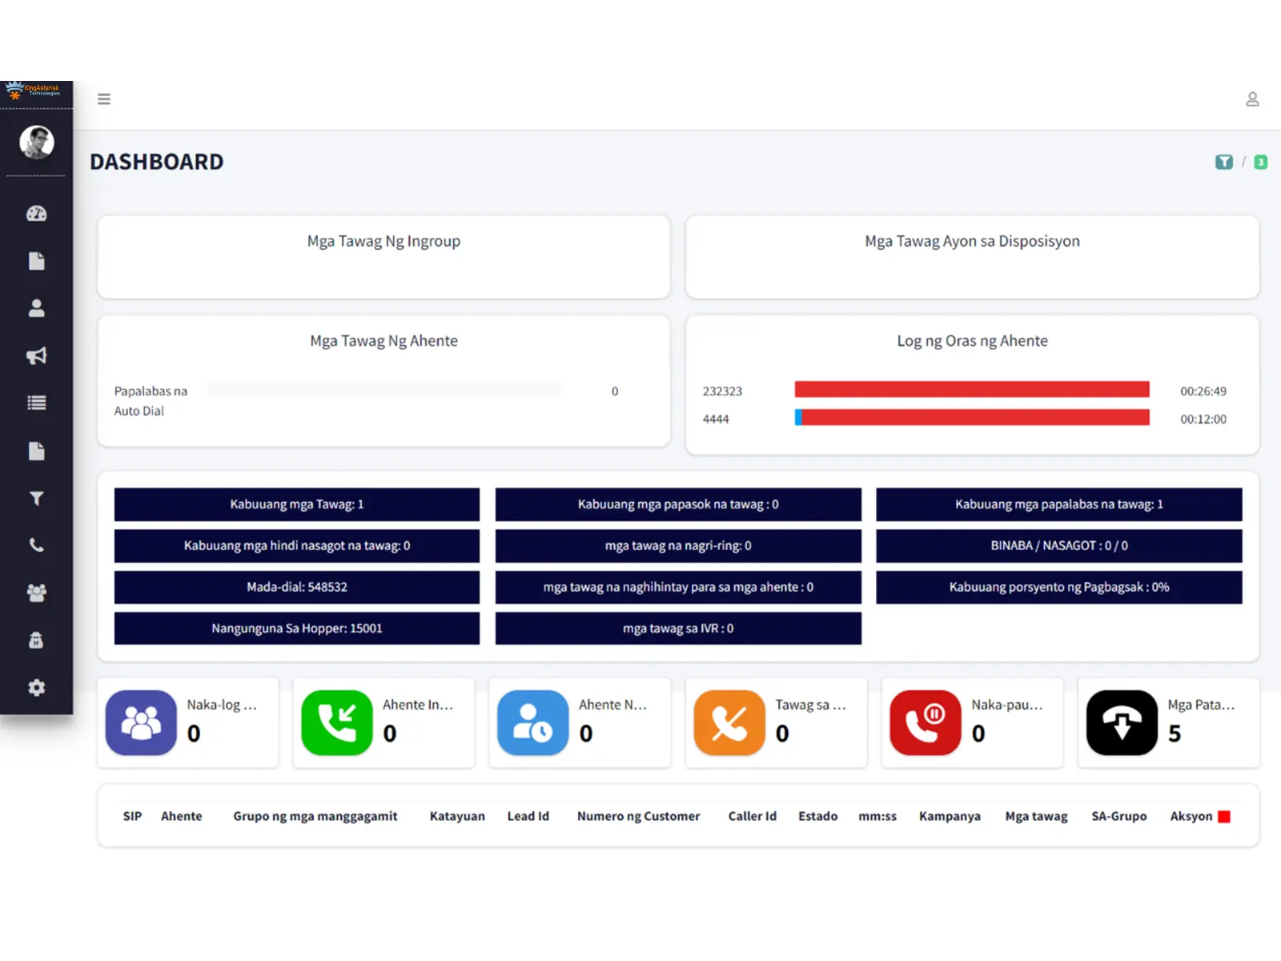
Task: Click the Kampanya column header
Action: click(950, 817)
